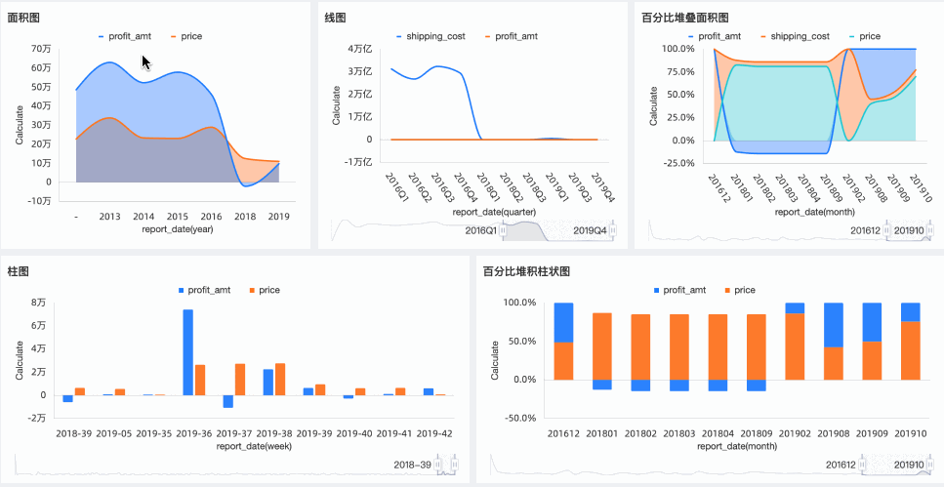Click 2016 x-axis label in 面积图
This screenshot has height=487, width=944.
coord(211,217)
